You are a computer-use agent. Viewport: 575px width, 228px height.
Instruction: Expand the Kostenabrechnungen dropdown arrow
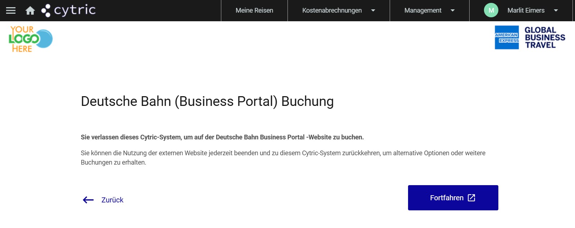coord(373,10)
